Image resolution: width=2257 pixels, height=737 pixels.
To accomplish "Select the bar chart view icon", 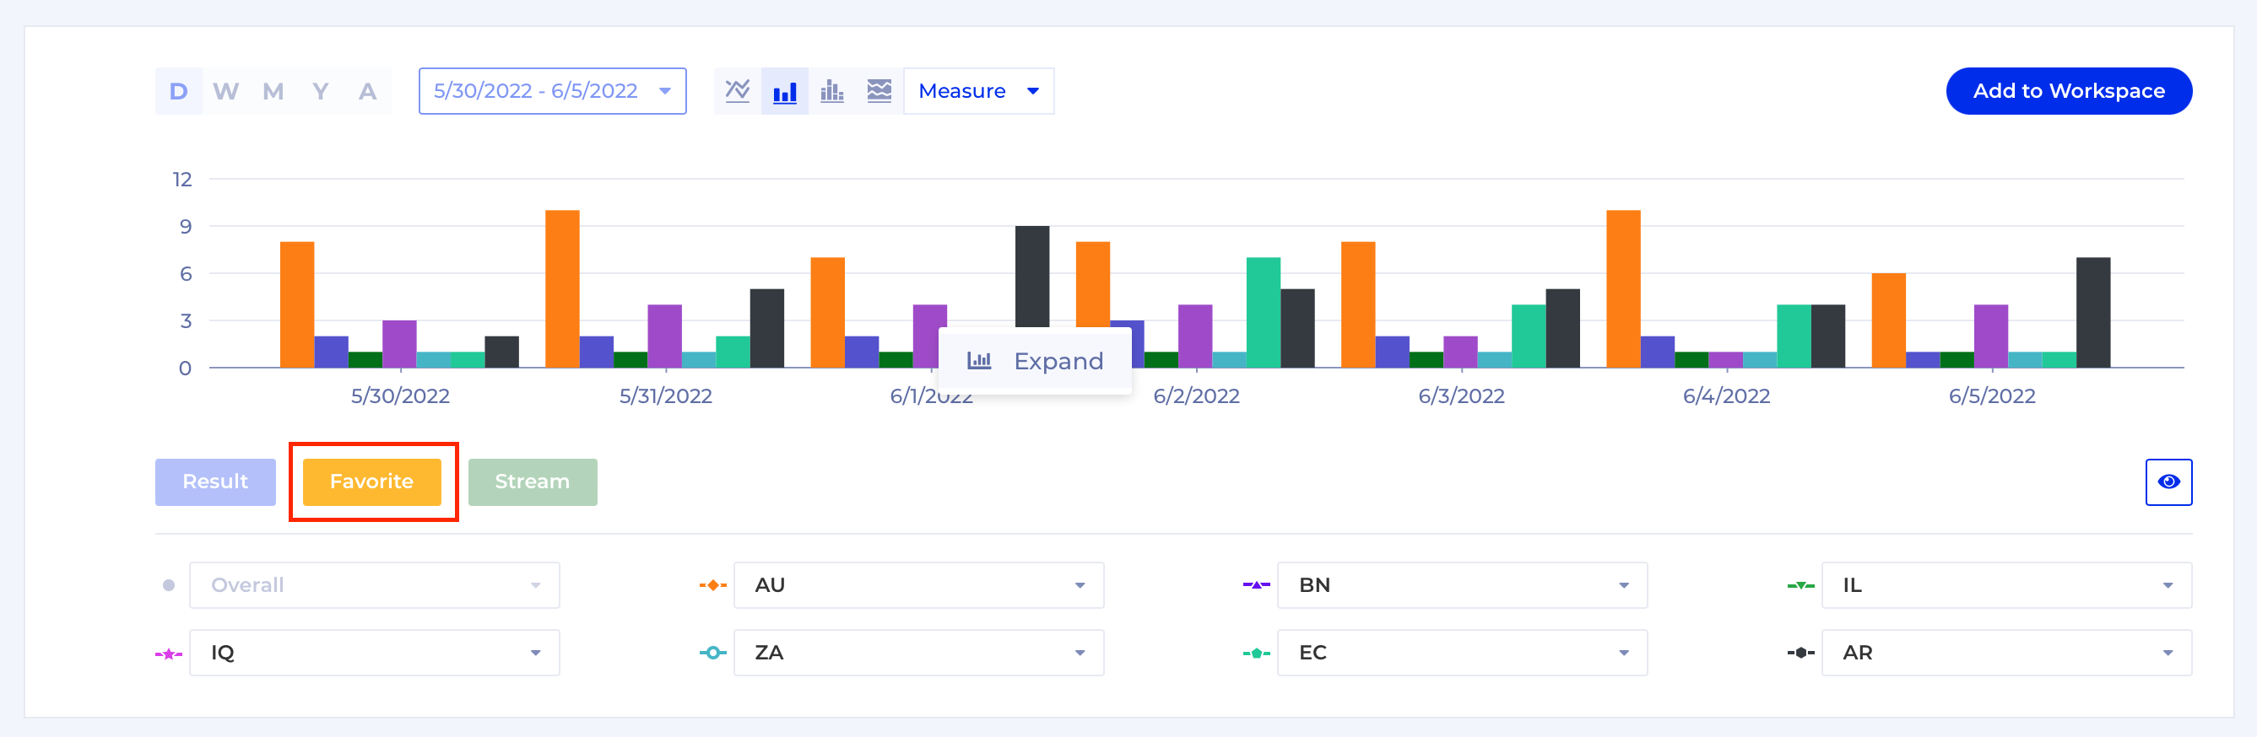I will point(785,91).
